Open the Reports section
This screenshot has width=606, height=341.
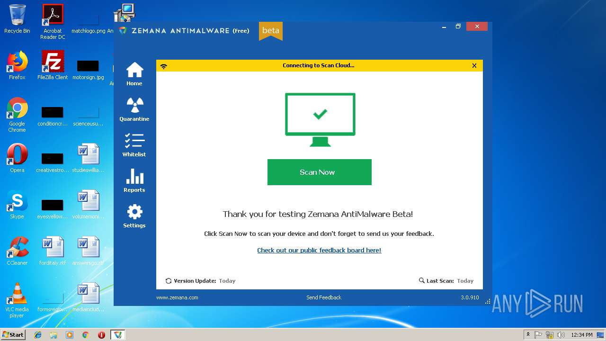(x=134, y=181)
